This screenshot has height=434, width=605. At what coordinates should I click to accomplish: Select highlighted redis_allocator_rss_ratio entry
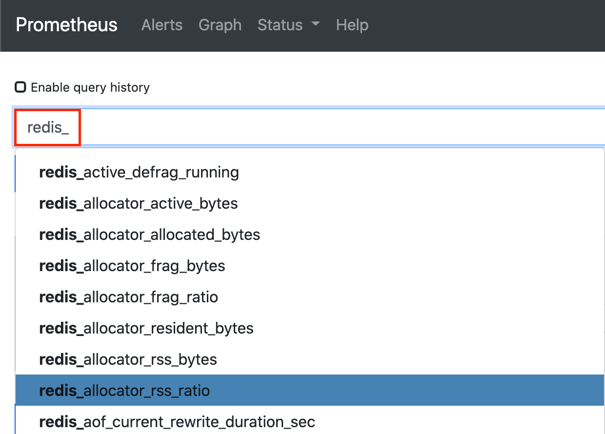[x=310, y=390]
